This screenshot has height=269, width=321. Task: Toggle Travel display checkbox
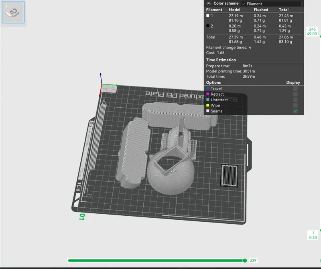(295, 88)
